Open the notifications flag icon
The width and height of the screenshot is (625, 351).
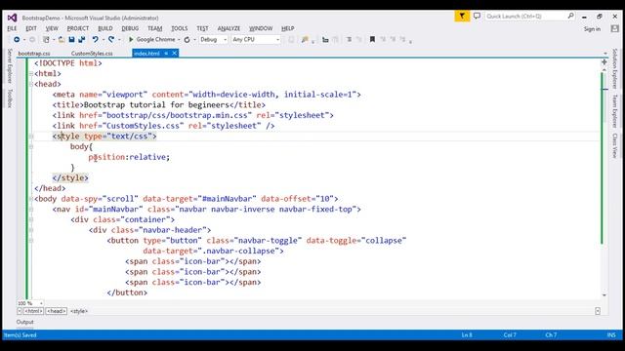[x=462, y=16]
